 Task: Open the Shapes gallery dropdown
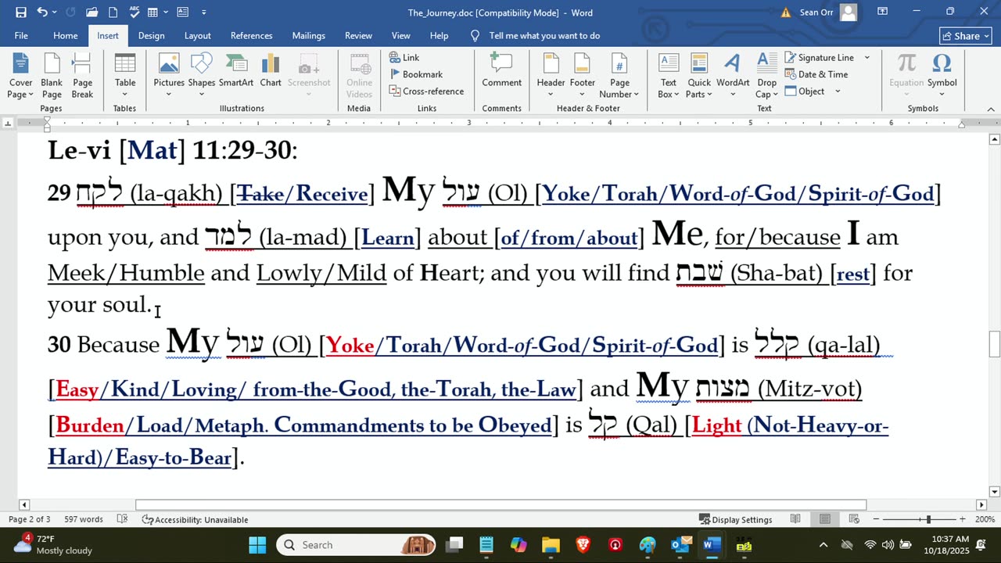[x=201, y=77]
